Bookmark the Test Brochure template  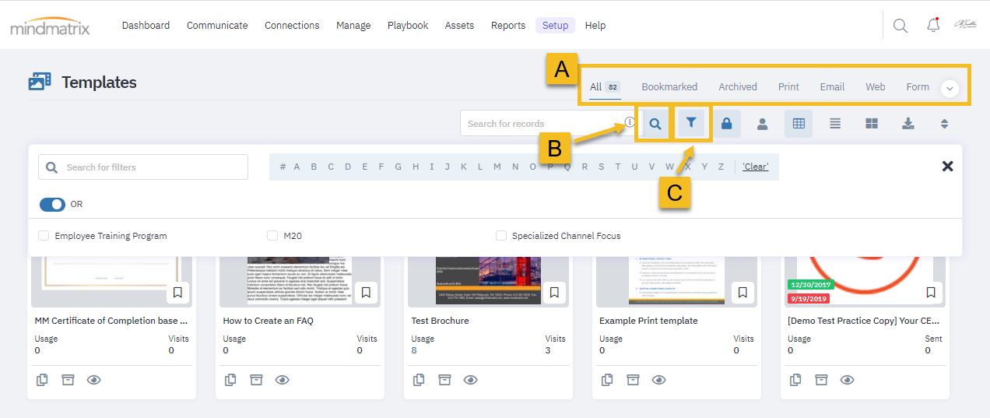point(554,293)
